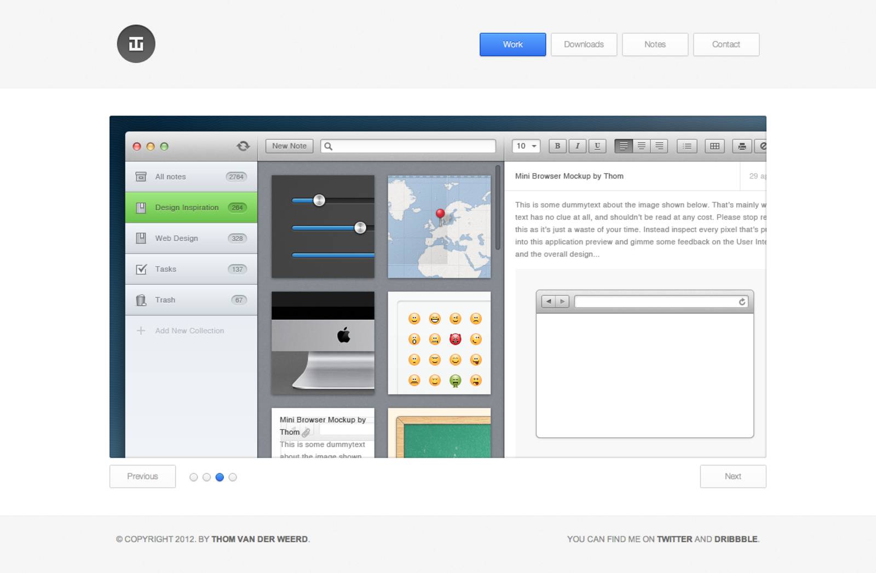Screen dimensions: 876x573
Task: Select the first slide indicator dot
Action: click(x=193, y=477)
